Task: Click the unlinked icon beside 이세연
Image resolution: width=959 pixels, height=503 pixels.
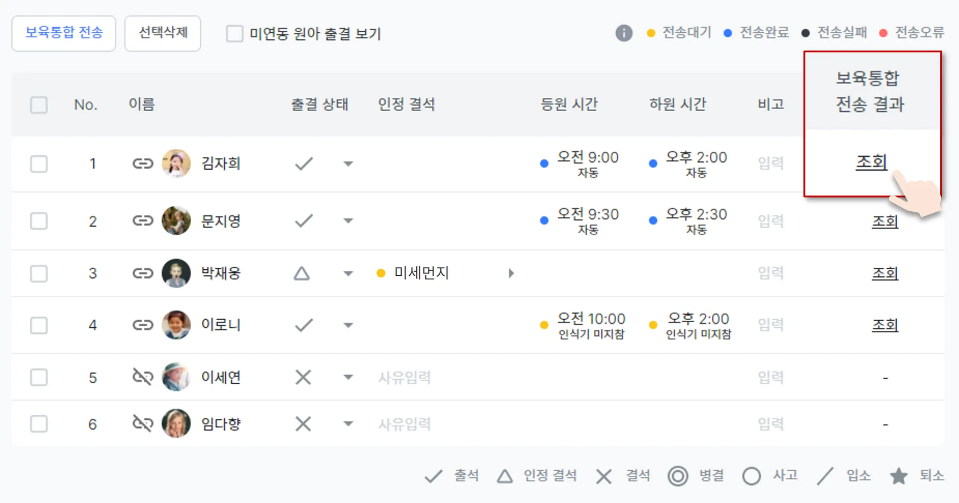Action: pos(143,377)
